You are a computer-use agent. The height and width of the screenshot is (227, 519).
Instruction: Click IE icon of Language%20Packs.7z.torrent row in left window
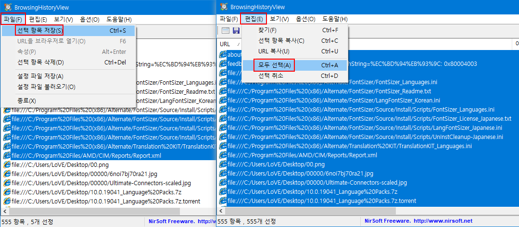click(x=7, y=201)
